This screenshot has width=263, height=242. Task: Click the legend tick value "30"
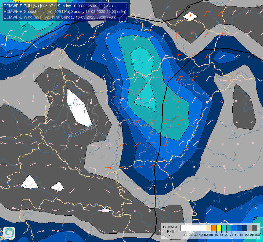coord(196,235)
